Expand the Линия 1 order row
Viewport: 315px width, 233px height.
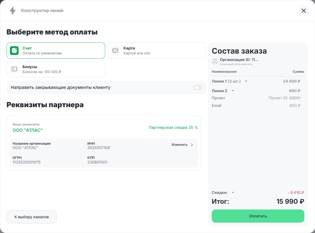coord(246,81)
